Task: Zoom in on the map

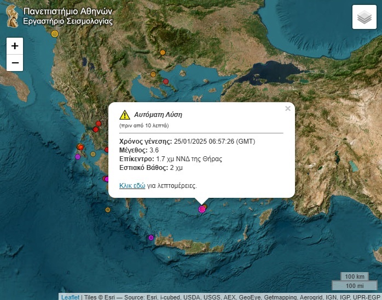Action: [15, 46]
